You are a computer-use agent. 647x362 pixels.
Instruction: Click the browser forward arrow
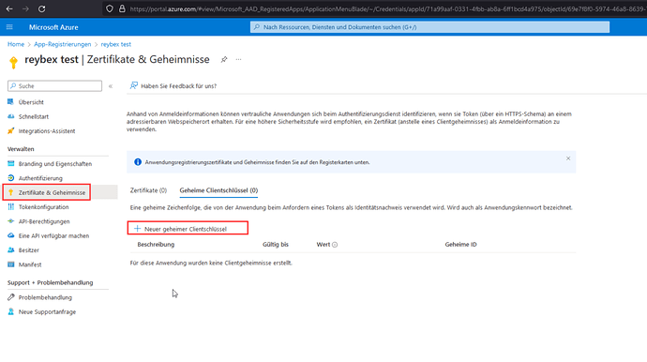pyautogui.click(x=25, y=8)
